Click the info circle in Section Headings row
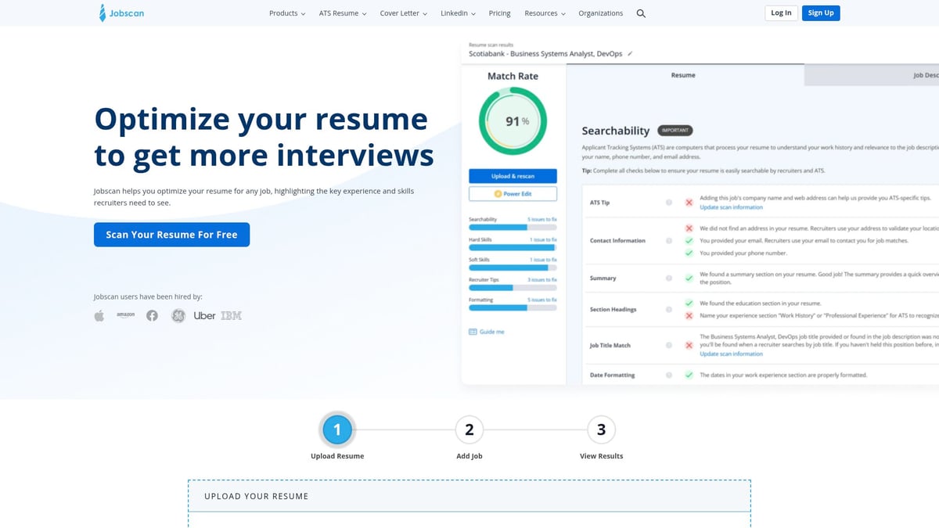The width and height of the screenshot is (939, 528). tap(669, 309)
